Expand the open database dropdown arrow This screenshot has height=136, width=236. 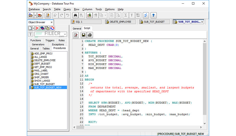tap(35, 15)
